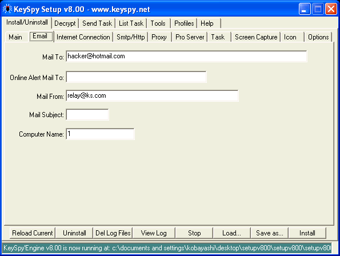
Task: Click the "Computer Name:" label
Action: point(41,134)
